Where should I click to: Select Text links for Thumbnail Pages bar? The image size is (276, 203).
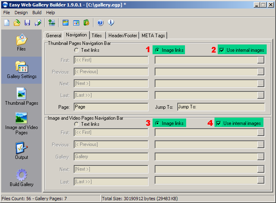(87, 50)
